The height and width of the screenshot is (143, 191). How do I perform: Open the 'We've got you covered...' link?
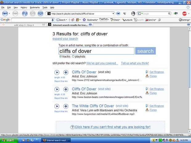tap(102, 63)
